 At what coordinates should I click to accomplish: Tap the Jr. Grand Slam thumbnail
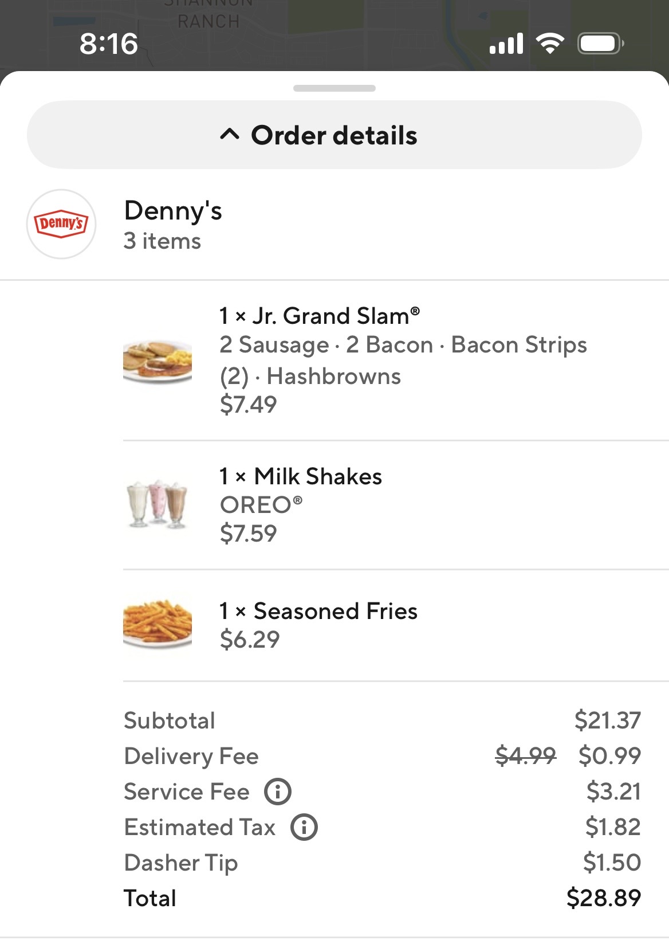pos(158,361)
